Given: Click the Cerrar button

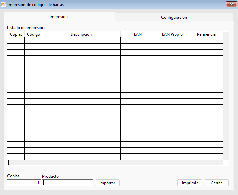Looking at the screenshot, I should tap(216, 183).
